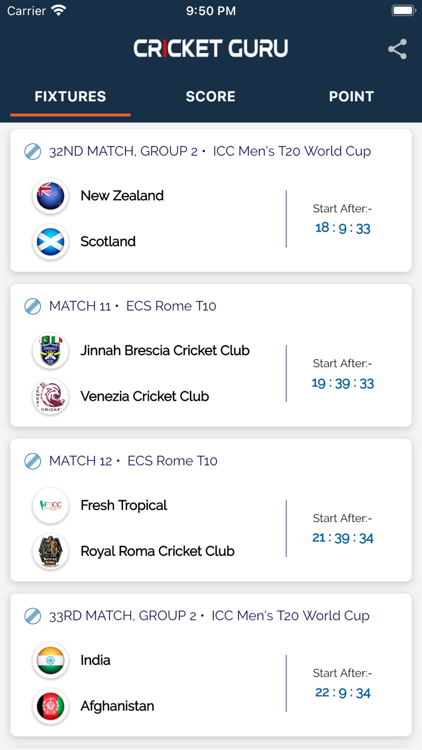Tap the Cricket Guru app title
The width and height of the screenshot is (422, 750).
[210, 48]
